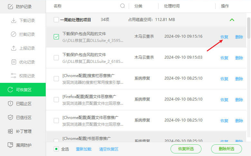This screenshot has height=156, width=251.
Task: Open 下载记录 download icon
Action: pos(14,21)
